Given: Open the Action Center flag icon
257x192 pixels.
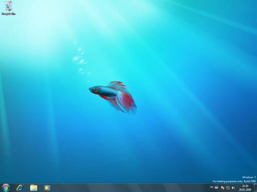Looking at the screenshot, I should pyautogui.click(x=223, y=188).
